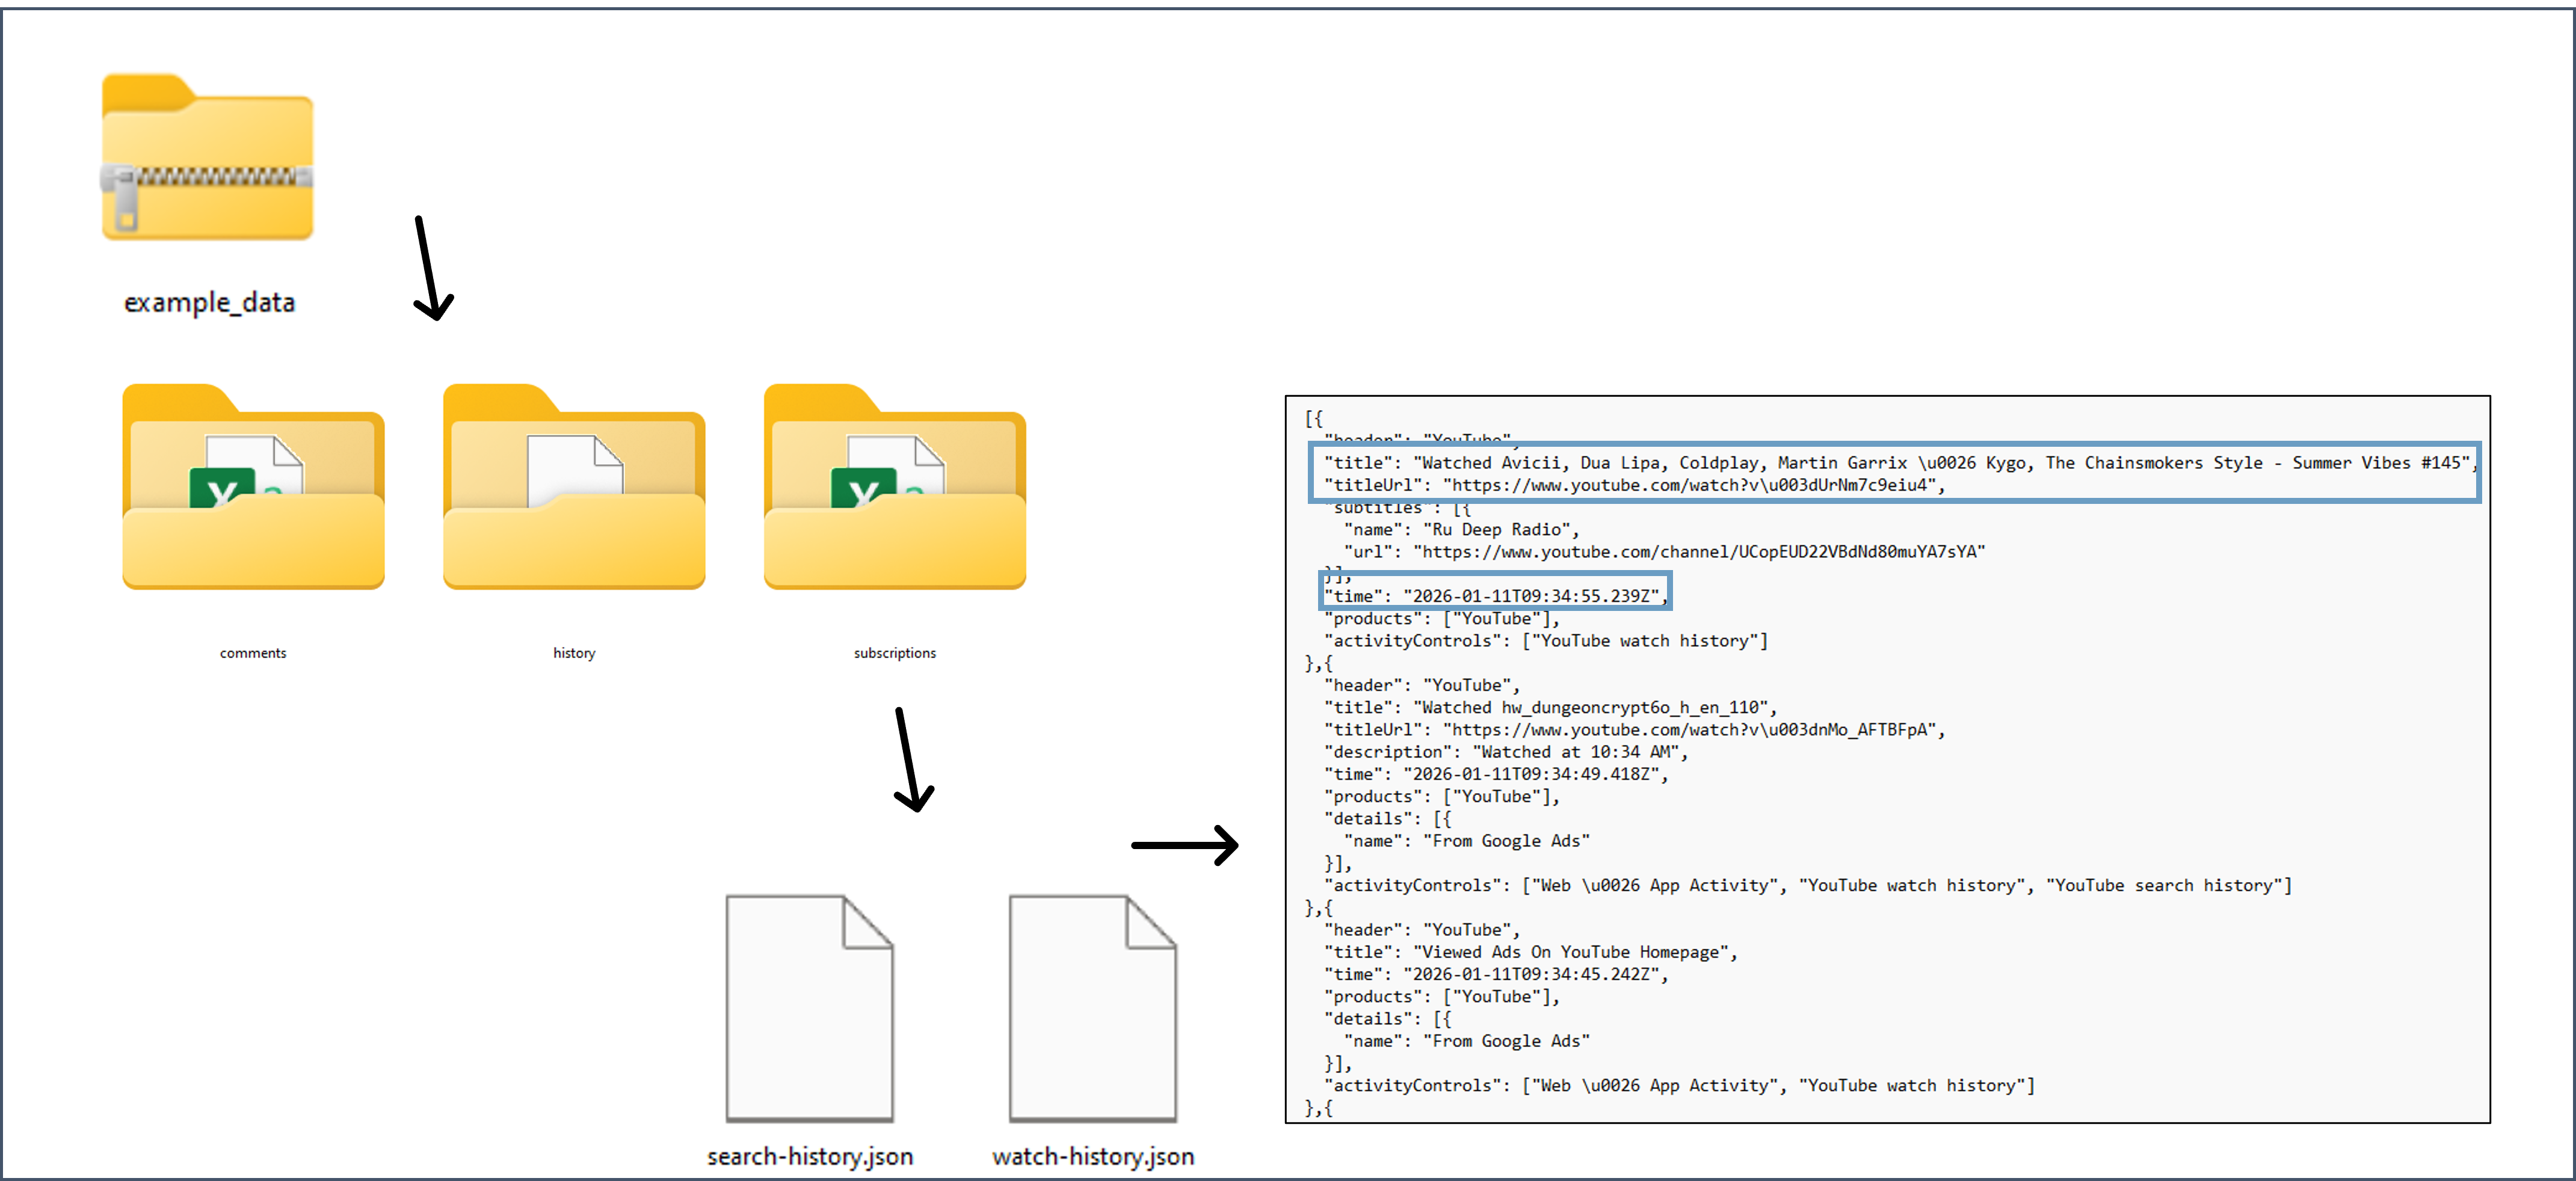The image size is (2576, 1181).
Task: Click the time line 2026-01-11T09:34:55.239Z
Action: point(1496,597)
